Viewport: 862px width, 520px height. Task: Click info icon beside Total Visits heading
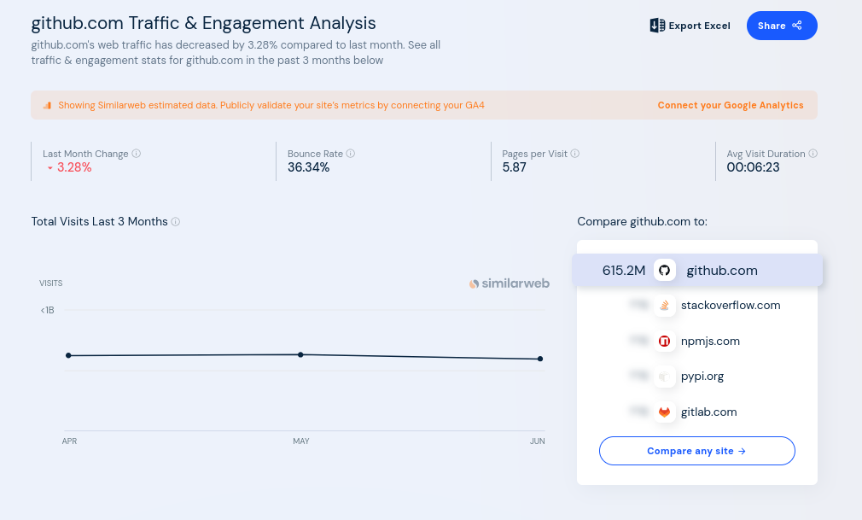(x=175, y=222)
